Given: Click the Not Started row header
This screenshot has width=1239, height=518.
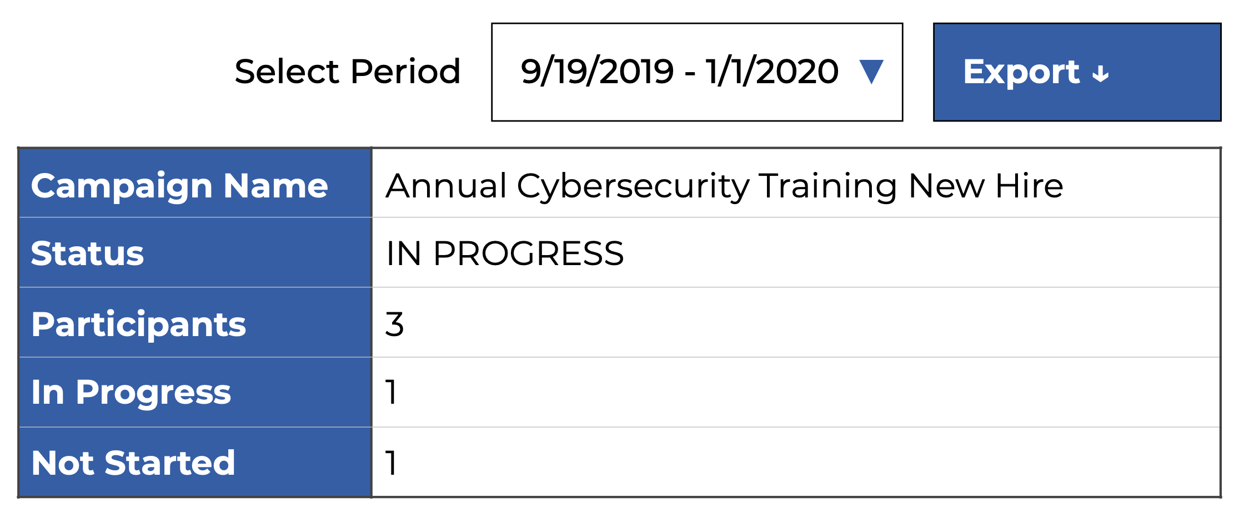Looking at the screenshot, I should [133, 463].
